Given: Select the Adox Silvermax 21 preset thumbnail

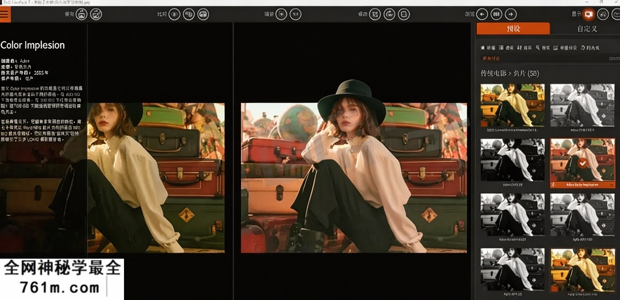Looking at the screenshot, I should click(x=513, y=216).
